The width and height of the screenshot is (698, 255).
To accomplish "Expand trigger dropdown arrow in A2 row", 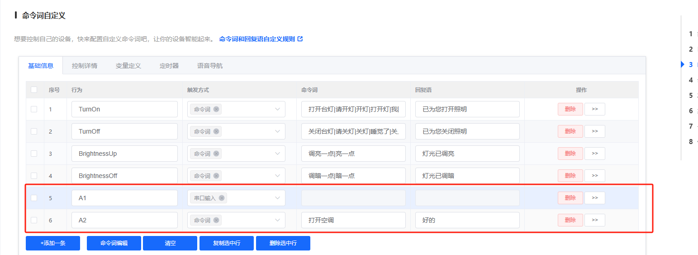I will 277,220.
